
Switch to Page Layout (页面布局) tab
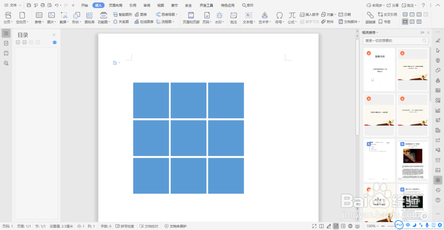(x=115, y=5)
